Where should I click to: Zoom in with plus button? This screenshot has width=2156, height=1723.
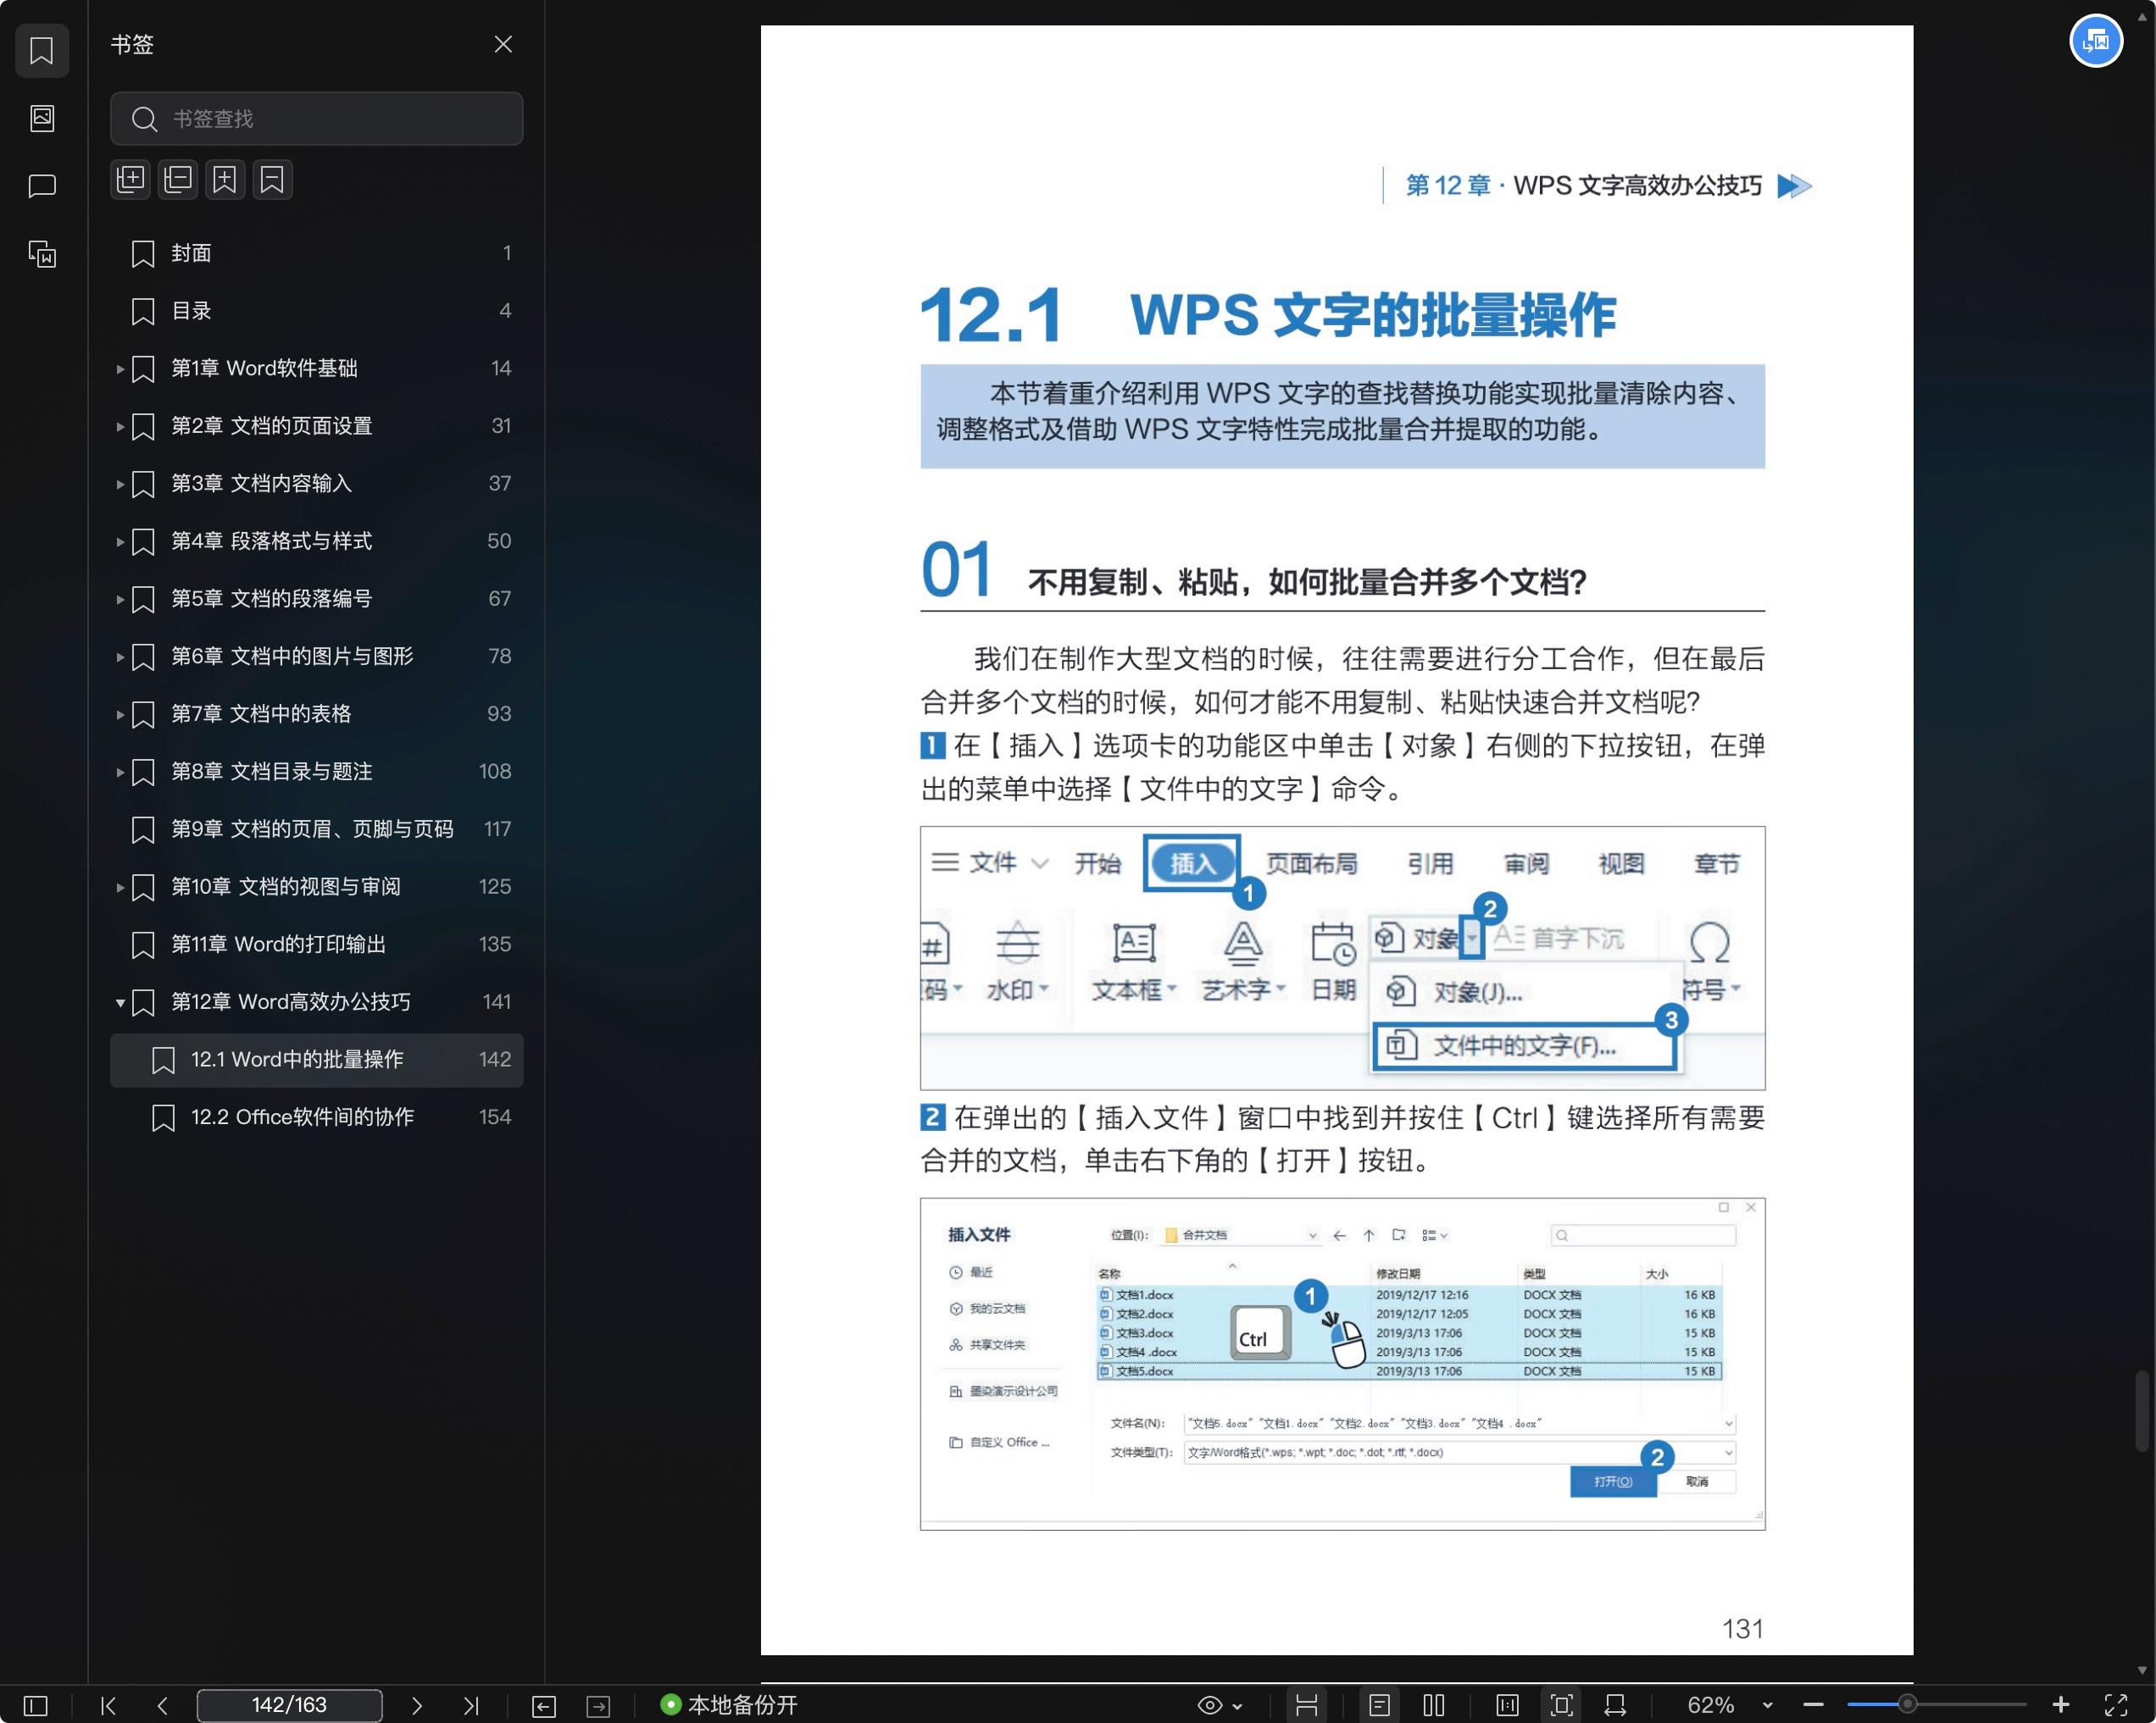tap(2060, 1705)
